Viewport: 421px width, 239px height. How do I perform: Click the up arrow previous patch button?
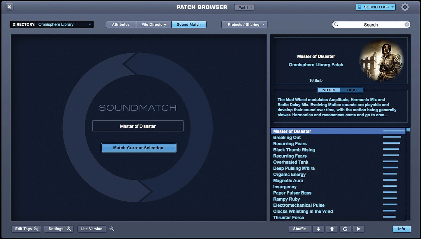coord(332,229)
